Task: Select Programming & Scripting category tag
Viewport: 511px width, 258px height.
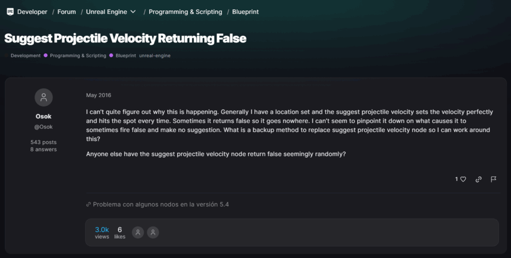Action: pos(78,56)
